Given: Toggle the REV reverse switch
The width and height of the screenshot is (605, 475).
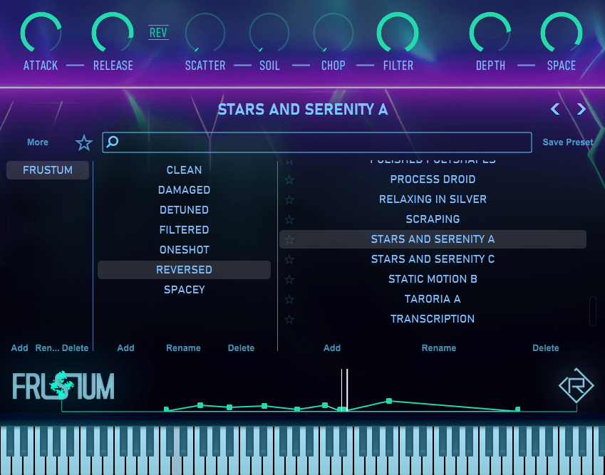Looking at the screenshot, I should point(158,33).
